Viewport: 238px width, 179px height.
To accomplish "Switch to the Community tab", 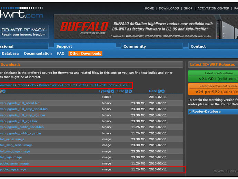I will 152,46.
